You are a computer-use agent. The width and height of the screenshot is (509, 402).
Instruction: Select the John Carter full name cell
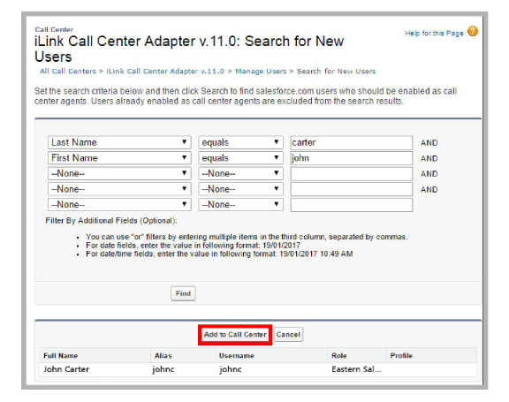click(x=66, y=369)
